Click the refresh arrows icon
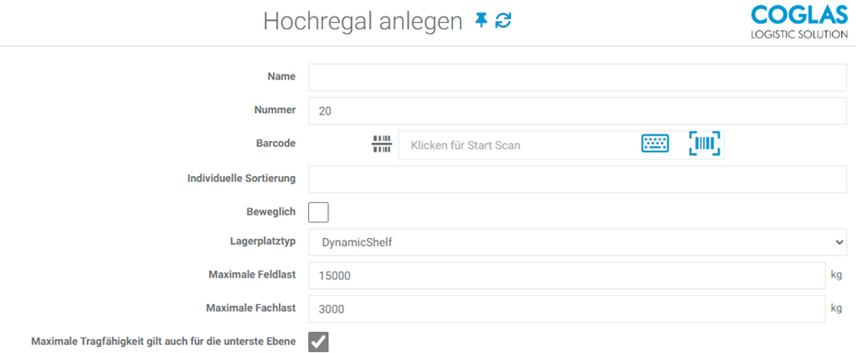This screenshot has height=353, width=856. (x=503, y=21)
